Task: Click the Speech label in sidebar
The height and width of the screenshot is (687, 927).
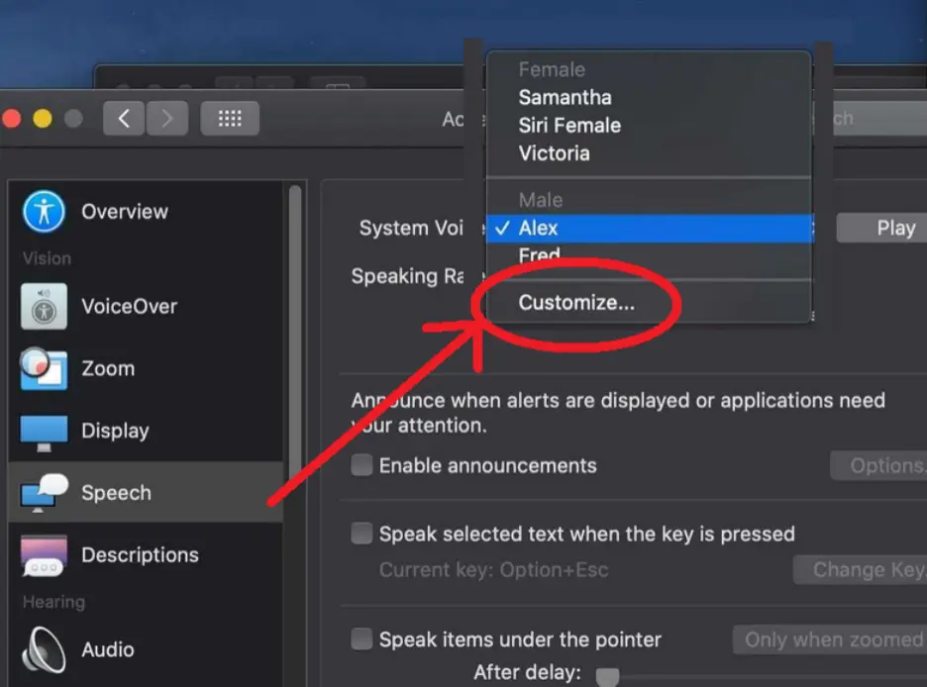Action: coord(117,493)
